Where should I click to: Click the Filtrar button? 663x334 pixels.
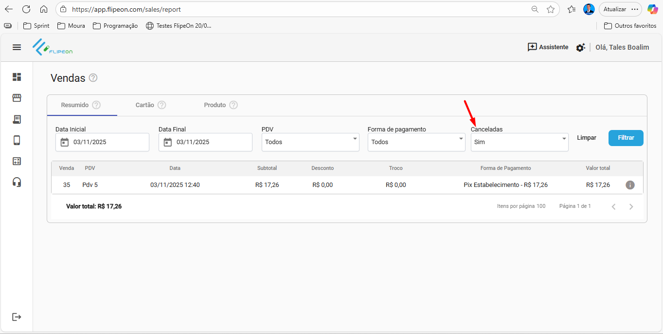click(626, 138)
